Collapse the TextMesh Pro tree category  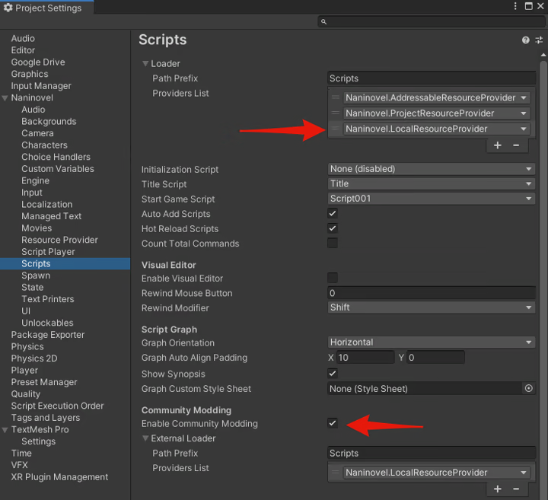pyautogui.click(x=5, y=430)
